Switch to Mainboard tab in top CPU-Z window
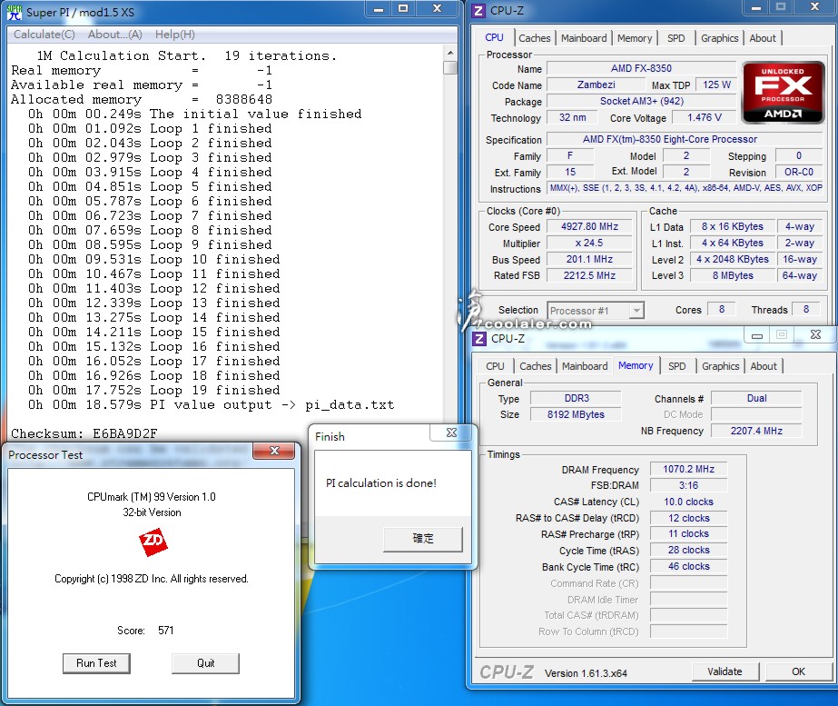 (584, 38)
